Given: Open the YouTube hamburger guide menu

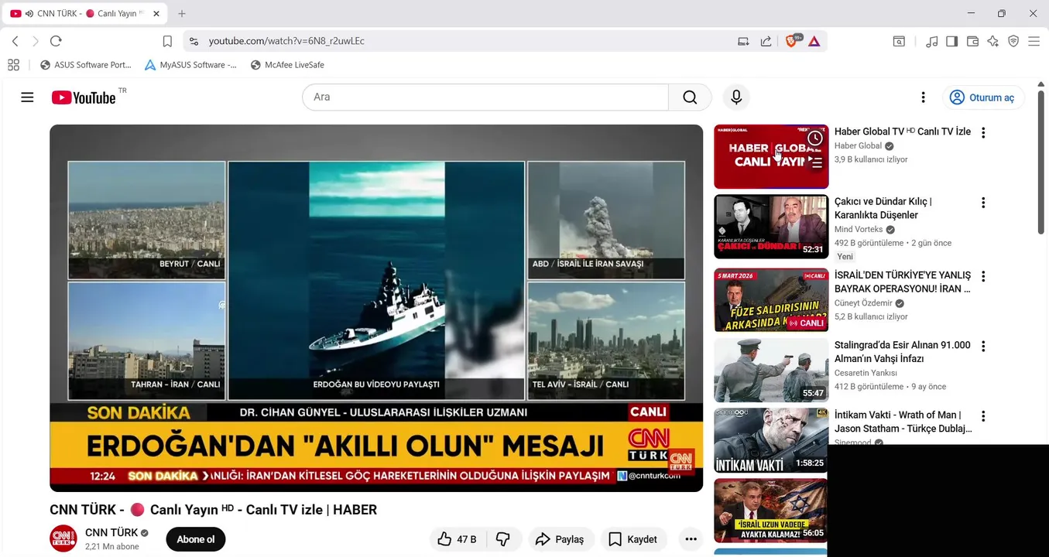Looking at the screenshot, I should [27, 97].
